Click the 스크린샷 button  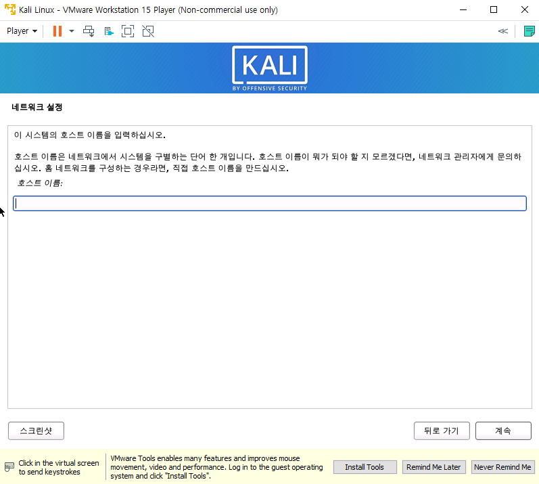tap(36, 431)
